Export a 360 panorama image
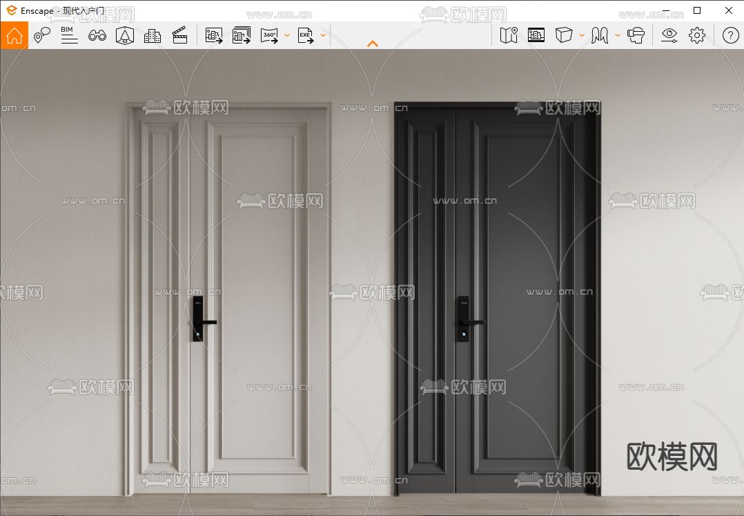 click(x=269, y=36)
